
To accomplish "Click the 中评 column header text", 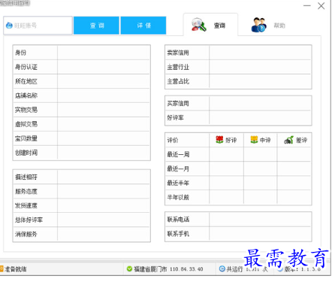I will coord(265,140).
